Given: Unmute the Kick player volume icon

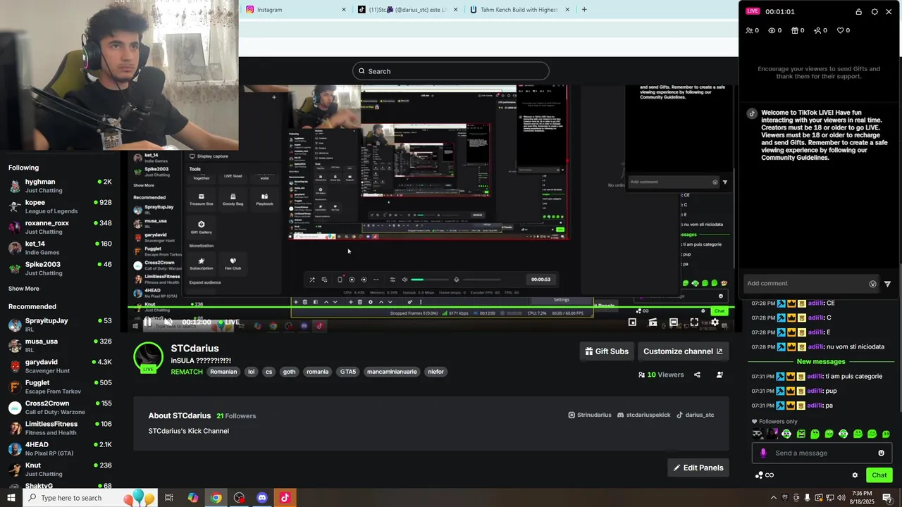Looking at the screenshot, I should pos(168,322).
